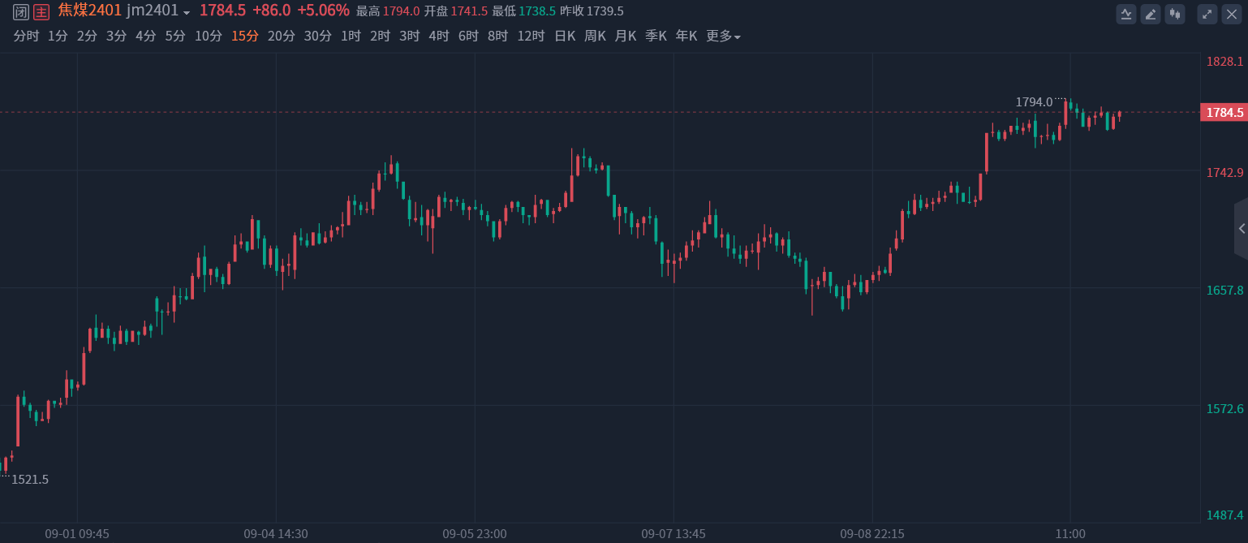Select the 8时 interval
This screenshot has width=1248, height=543.
click(x=497, y=36)
